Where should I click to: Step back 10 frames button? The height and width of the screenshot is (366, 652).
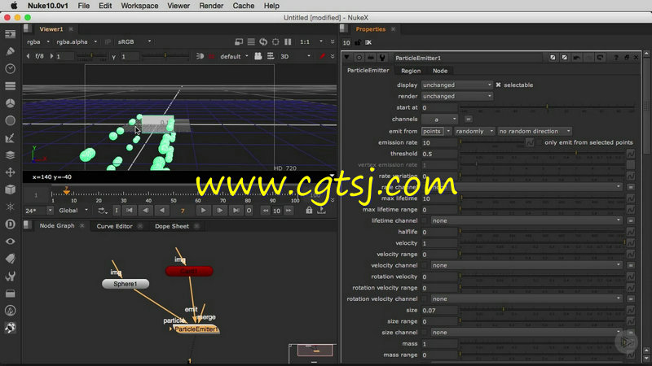tap(266, 211)
